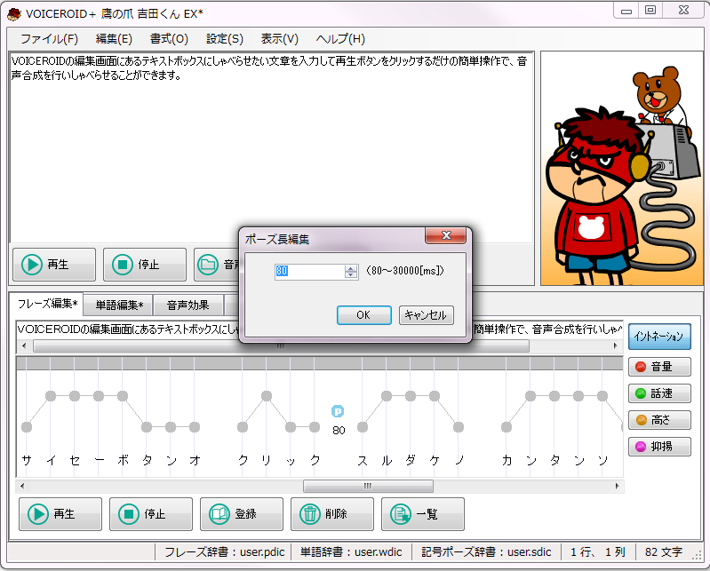
Task: Click 単語辞書：user.wdic in status bar
Action: pyautogui.click(x=351, y=552)
